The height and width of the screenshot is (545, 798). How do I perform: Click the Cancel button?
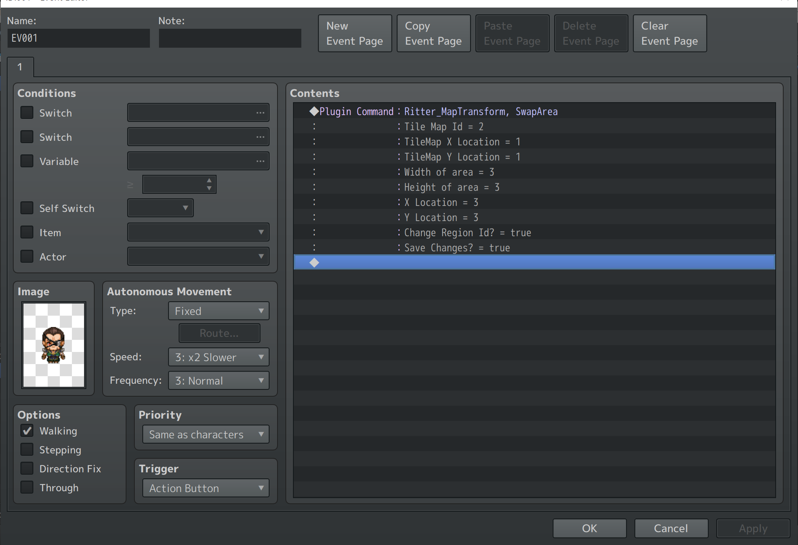(x=671, y=528)
